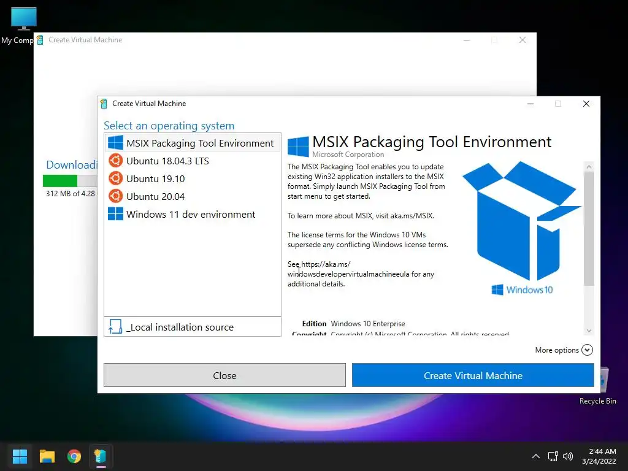Minimize the front Create Virtual Machine dialog

coord(530,104)
